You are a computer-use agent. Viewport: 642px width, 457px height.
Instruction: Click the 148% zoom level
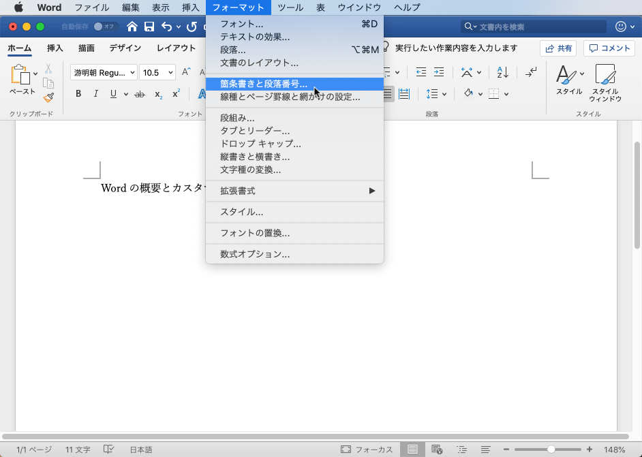point(614,450)
